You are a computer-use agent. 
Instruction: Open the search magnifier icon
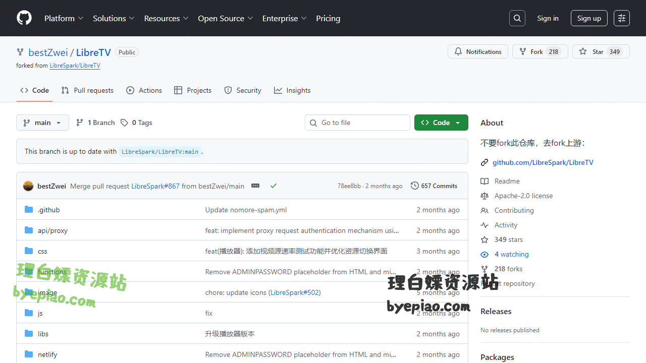[517, 18]
